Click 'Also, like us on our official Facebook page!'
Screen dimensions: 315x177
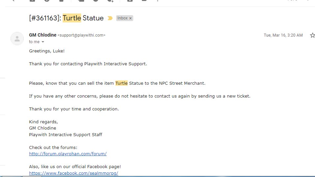pos(75,166)
